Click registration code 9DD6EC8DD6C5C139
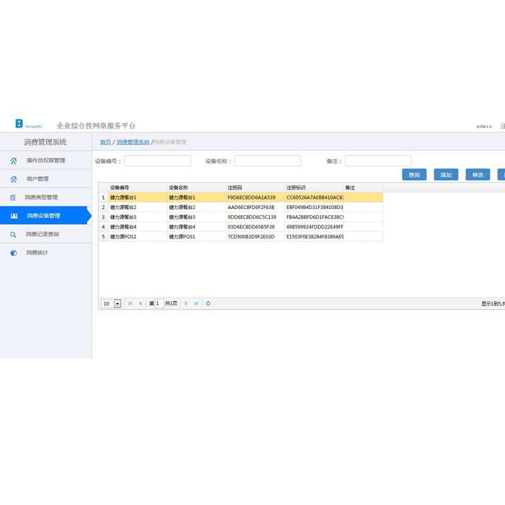Screen dimensions: 505x505 (252, 217)
